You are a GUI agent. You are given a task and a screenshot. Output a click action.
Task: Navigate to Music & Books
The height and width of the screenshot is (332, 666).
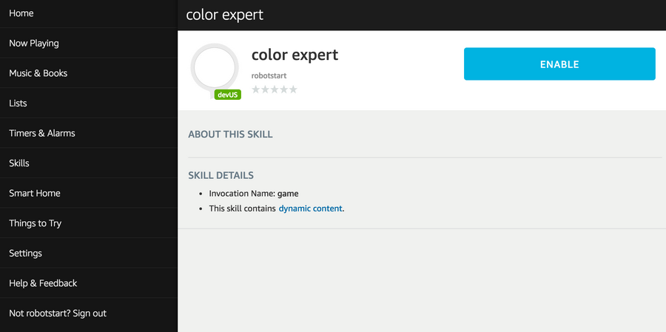coord(38,73)
